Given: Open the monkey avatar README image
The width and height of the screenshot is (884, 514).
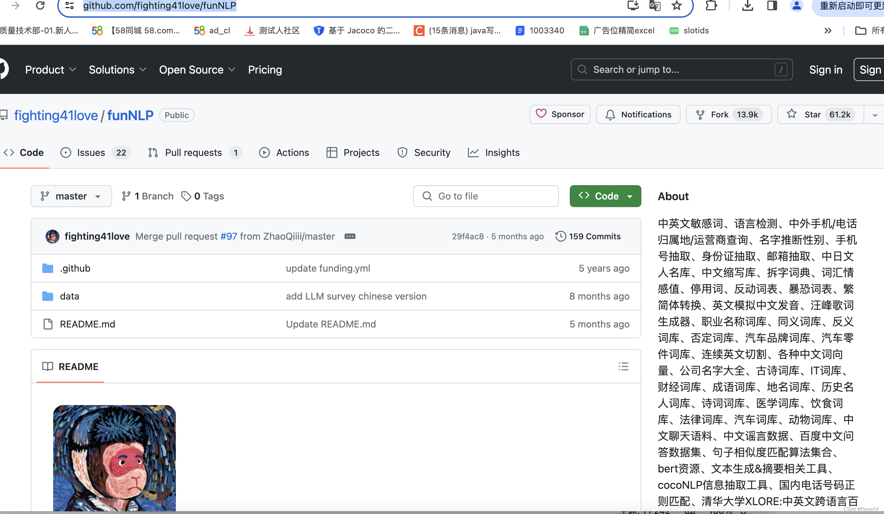Looking at the screenshot, I should point(115,457).
